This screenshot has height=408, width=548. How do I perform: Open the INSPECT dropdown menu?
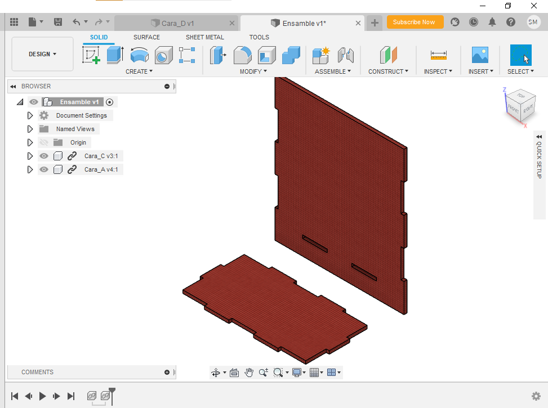[438, 71]
